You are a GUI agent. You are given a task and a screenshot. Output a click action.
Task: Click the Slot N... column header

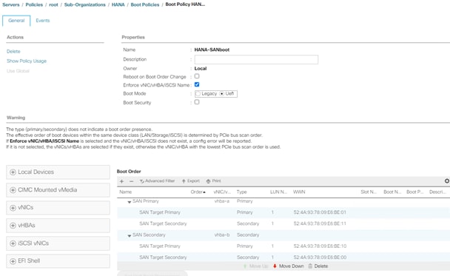(x=369, y=192)
